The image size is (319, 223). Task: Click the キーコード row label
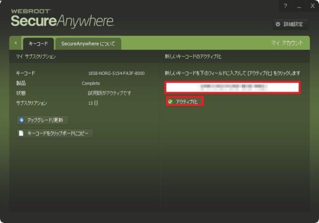[x=26, y=73]
